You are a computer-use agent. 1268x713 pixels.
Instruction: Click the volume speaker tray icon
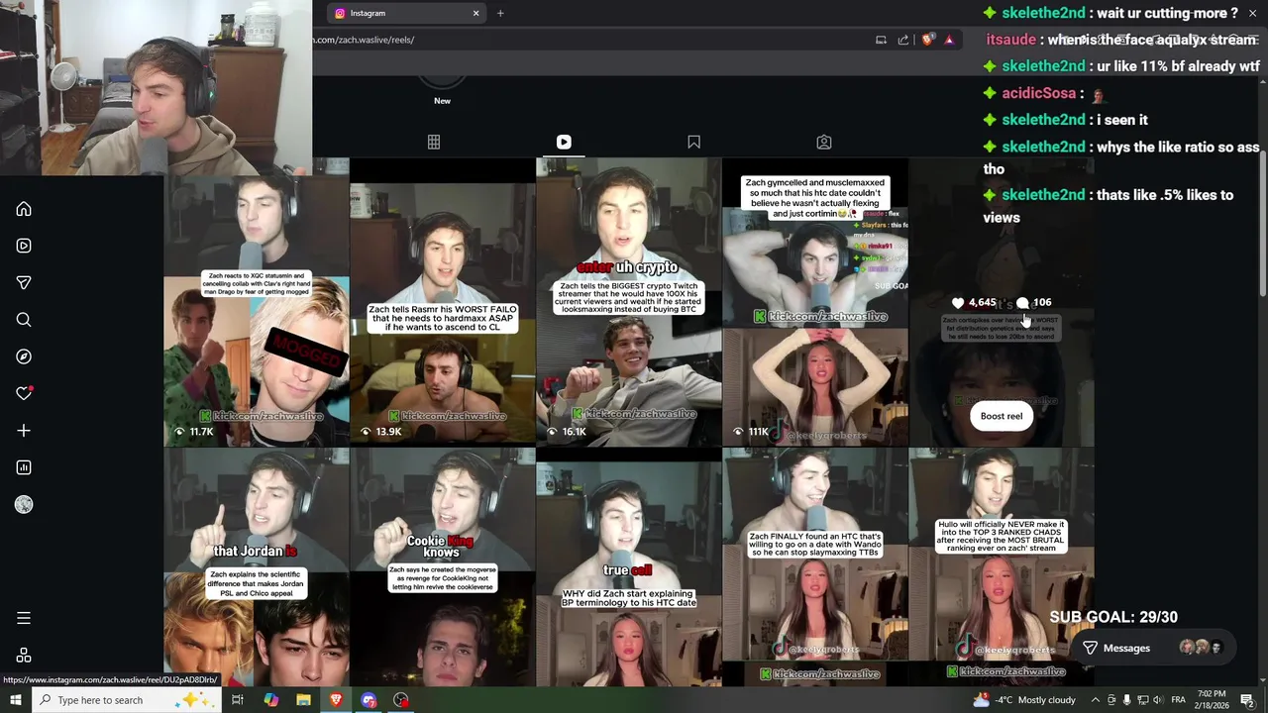click(x=1157, y=700)
